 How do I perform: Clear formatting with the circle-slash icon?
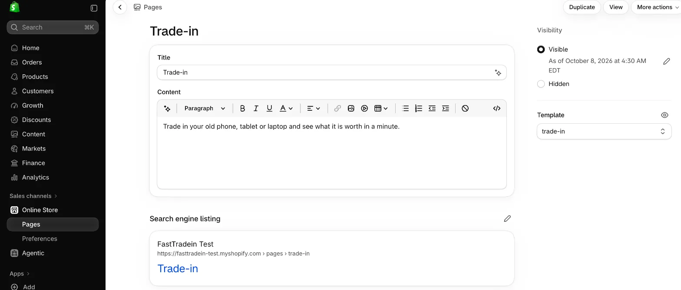[x=465, y=109]
